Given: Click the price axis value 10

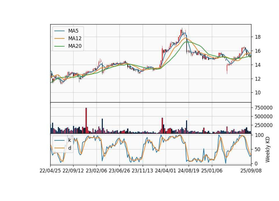Looking at the screenshot, I should pyautogui.click(x=258, y=93).
